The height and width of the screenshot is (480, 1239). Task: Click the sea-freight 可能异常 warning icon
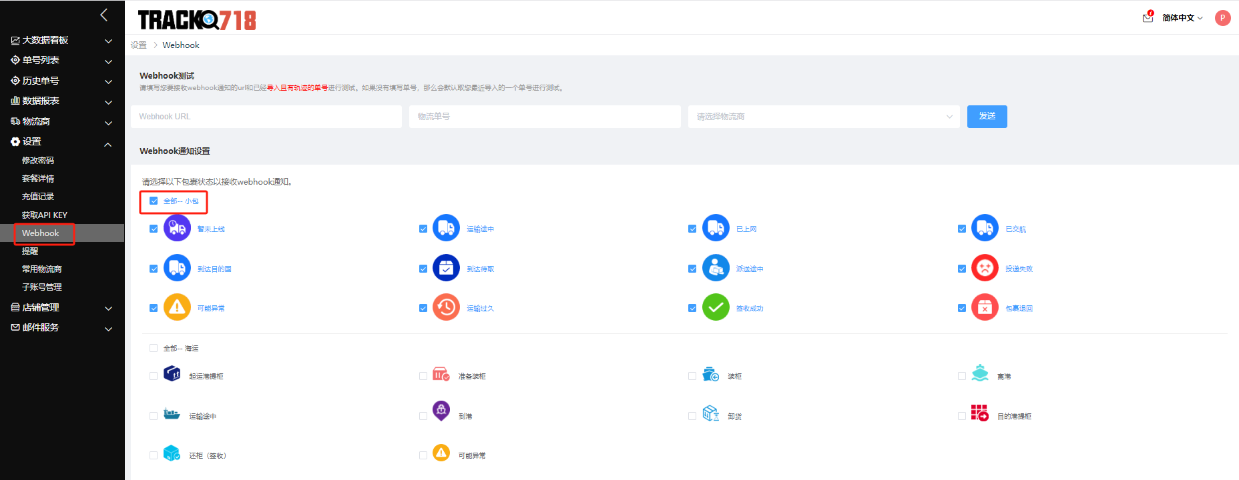pos(441,453)
